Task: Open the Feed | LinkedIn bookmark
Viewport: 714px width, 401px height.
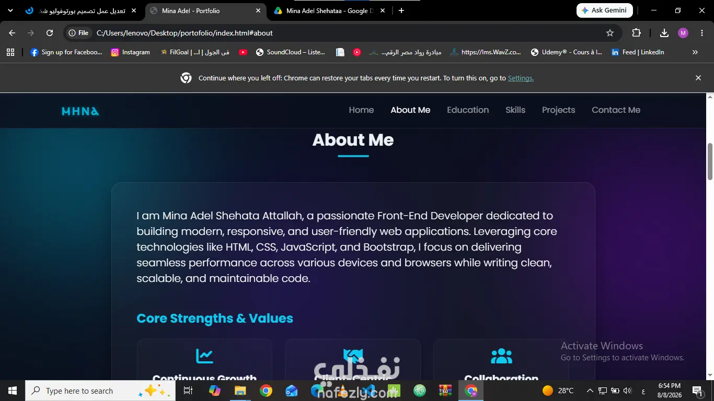Action: (638, 52)
